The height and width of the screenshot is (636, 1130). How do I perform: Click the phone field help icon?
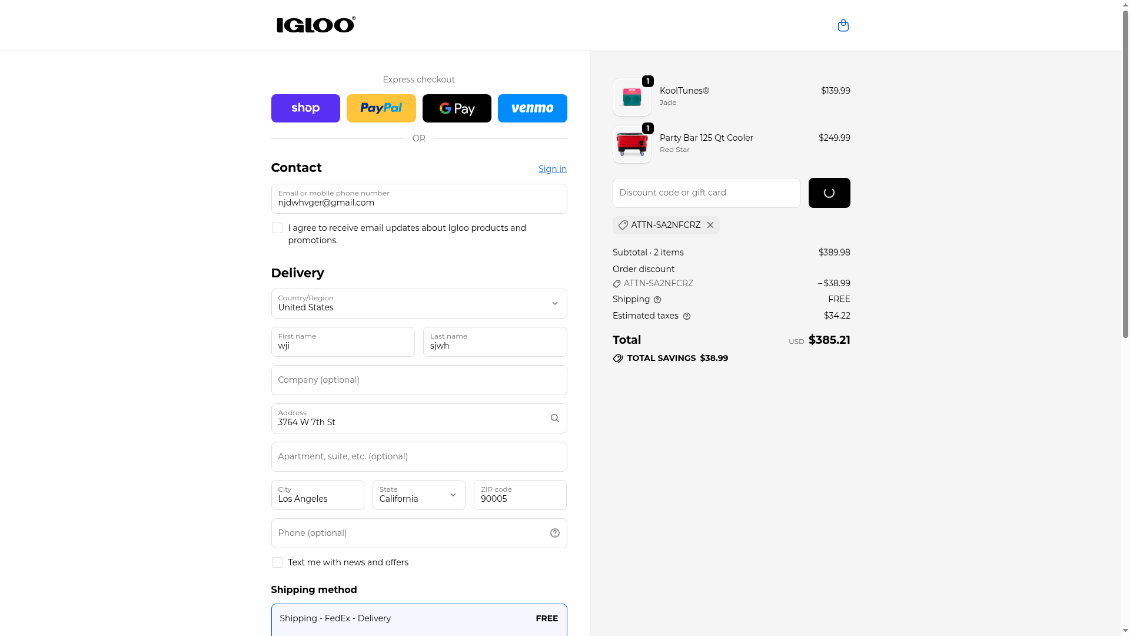pyautogui.click(x=554, y=533)
